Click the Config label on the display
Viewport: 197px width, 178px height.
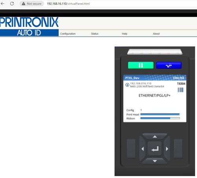[x=130, y=110]
